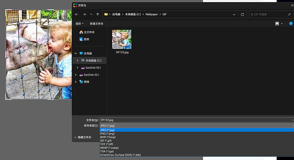Open view options dropdown arrow
The image size is (294, 160).
(x=282, y=24)
